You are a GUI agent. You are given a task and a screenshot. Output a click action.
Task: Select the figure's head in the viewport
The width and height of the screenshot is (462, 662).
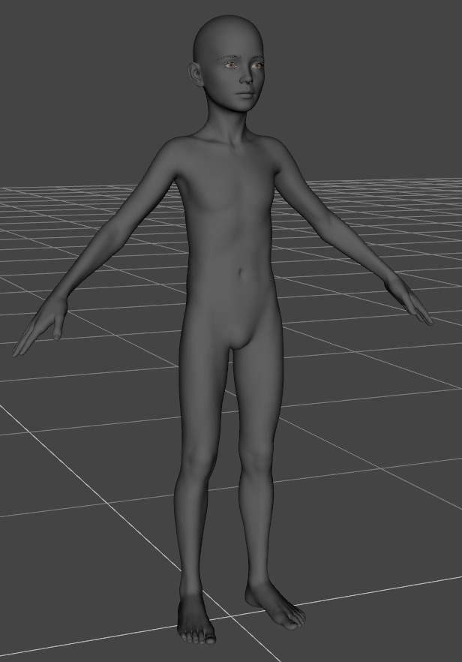pos(228,63)
